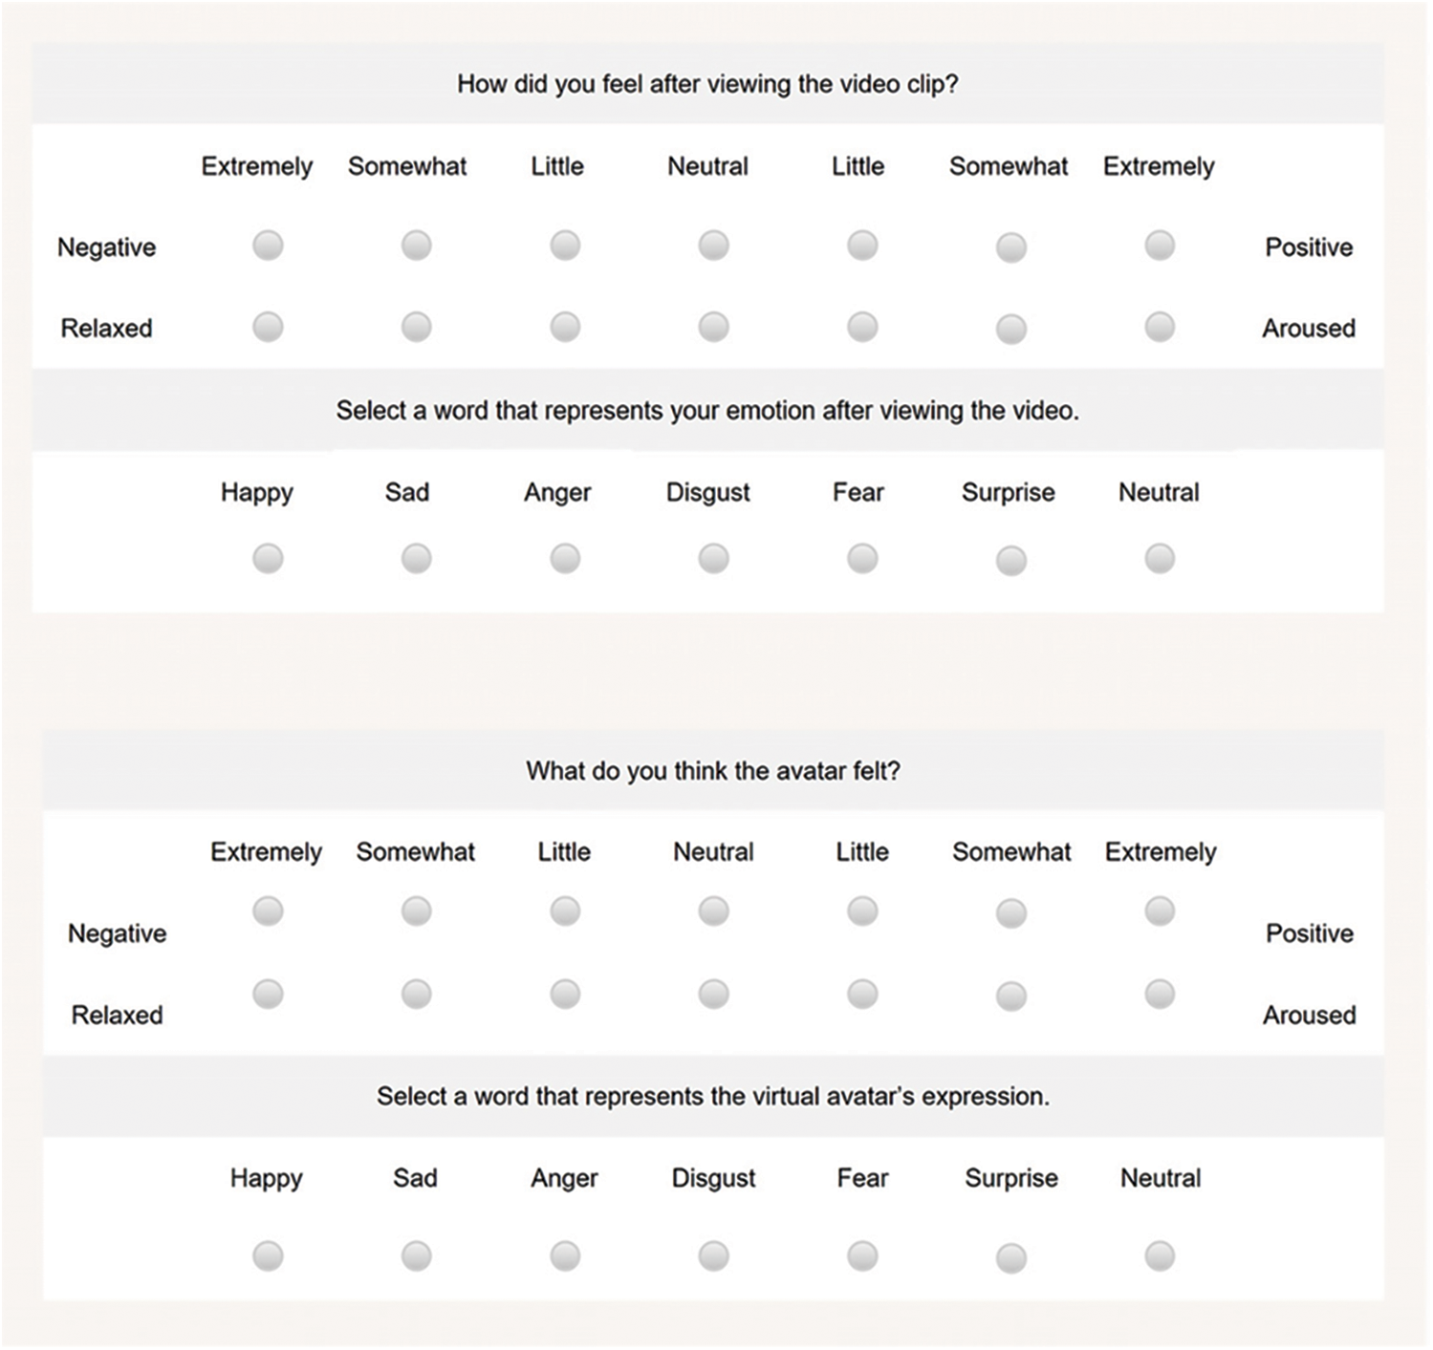Select Extremely Aroused for the avatar's feeling
This screenshot has height=1350, width=1433.
click(1160, 995)
